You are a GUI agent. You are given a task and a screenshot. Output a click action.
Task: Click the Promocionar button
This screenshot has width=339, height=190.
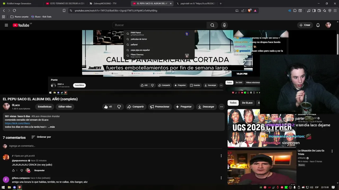click(x=159, y=107)
